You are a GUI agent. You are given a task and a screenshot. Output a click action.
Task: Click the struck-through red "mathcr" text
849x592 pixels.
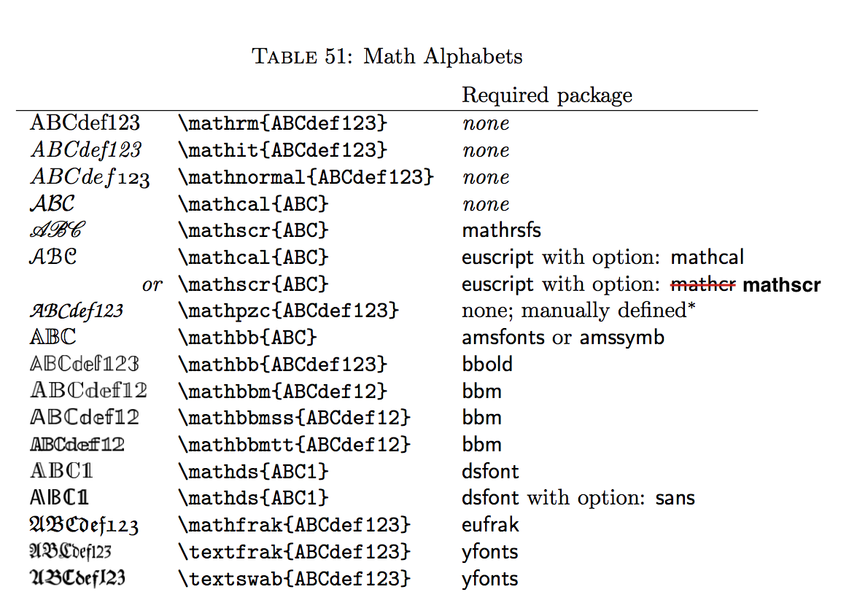click(703, 284)
